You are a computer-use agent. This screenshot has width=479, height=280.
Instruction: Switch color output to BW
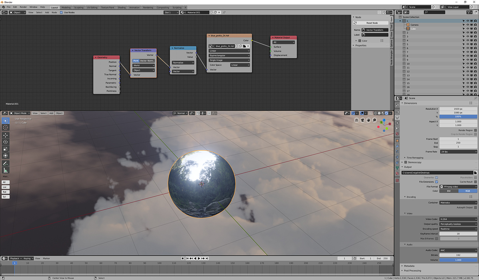click(x=448, y=191)
